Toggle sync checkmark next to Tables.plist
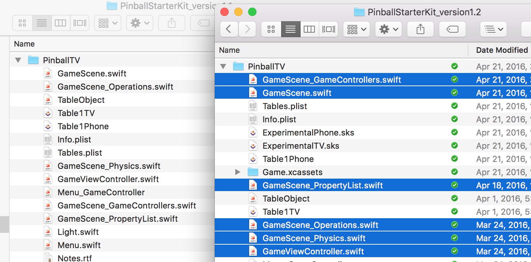The height and width of the screenshot is (262, 531). pos(455,106)
